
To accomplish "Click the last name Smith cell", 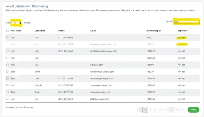I will tap(38, 72).
